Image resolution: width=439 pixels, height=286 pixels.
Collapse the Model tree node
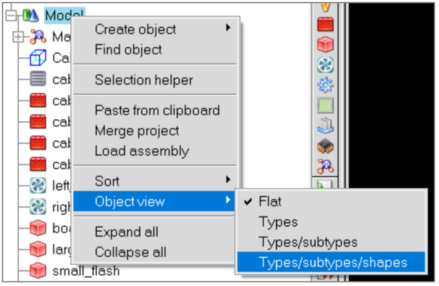click(x=11, y=15)
